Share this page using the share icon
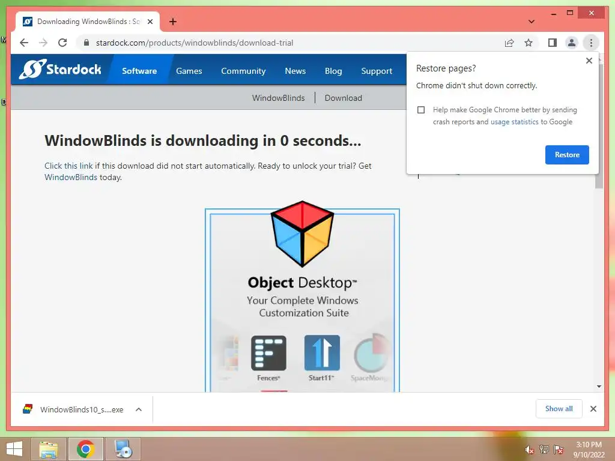Screen dimensions: 615x461 point(509,43)
